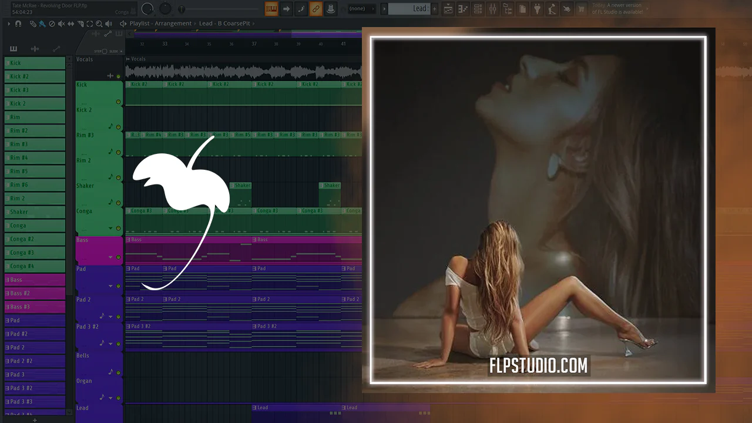
Task: Expand the Bass track dropdown arrow
Action: pos(110,257)
